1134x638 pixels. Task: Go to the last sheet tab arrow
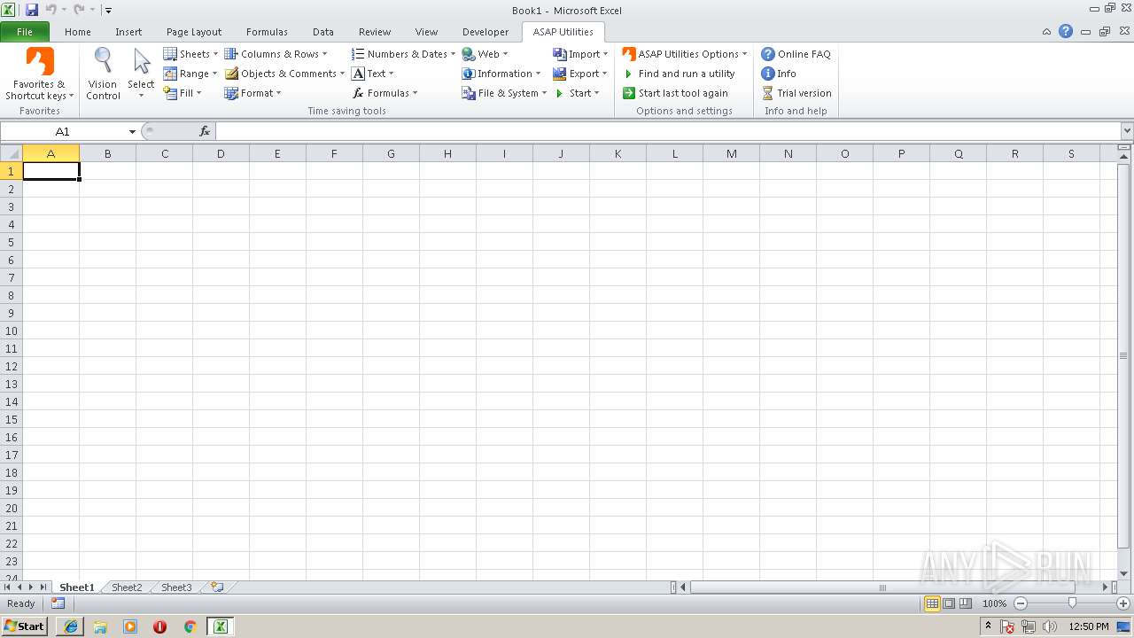(43, 587)
